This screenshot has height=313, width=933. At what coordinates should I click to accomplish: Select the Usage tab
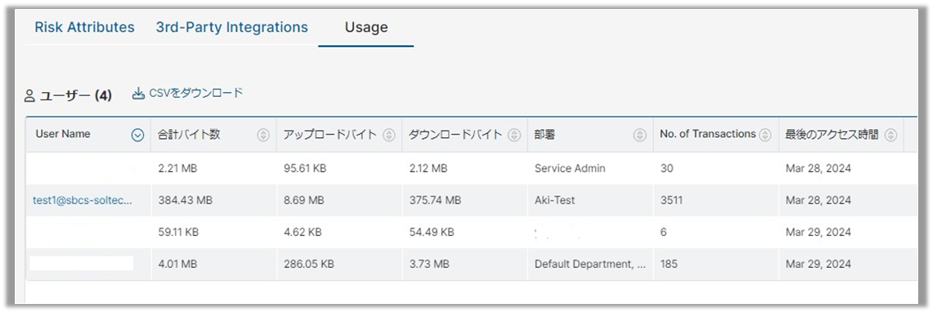pyautogui.click(x=366, y=27)
